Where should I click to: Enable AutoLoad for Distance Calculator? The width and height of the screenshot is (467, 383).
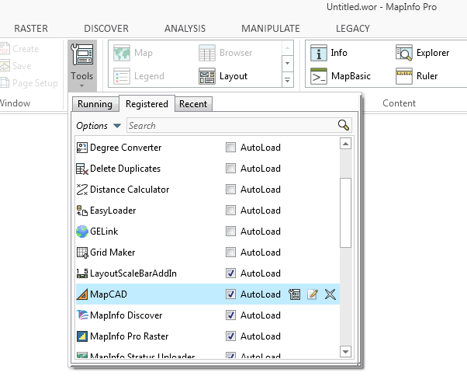231,190
